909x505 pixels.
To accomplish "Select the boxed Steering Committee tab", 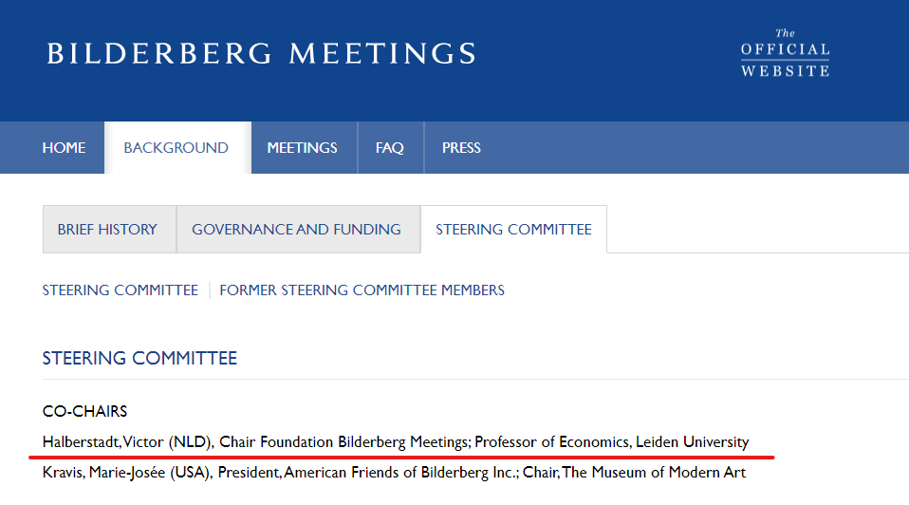I will (513, 230).
